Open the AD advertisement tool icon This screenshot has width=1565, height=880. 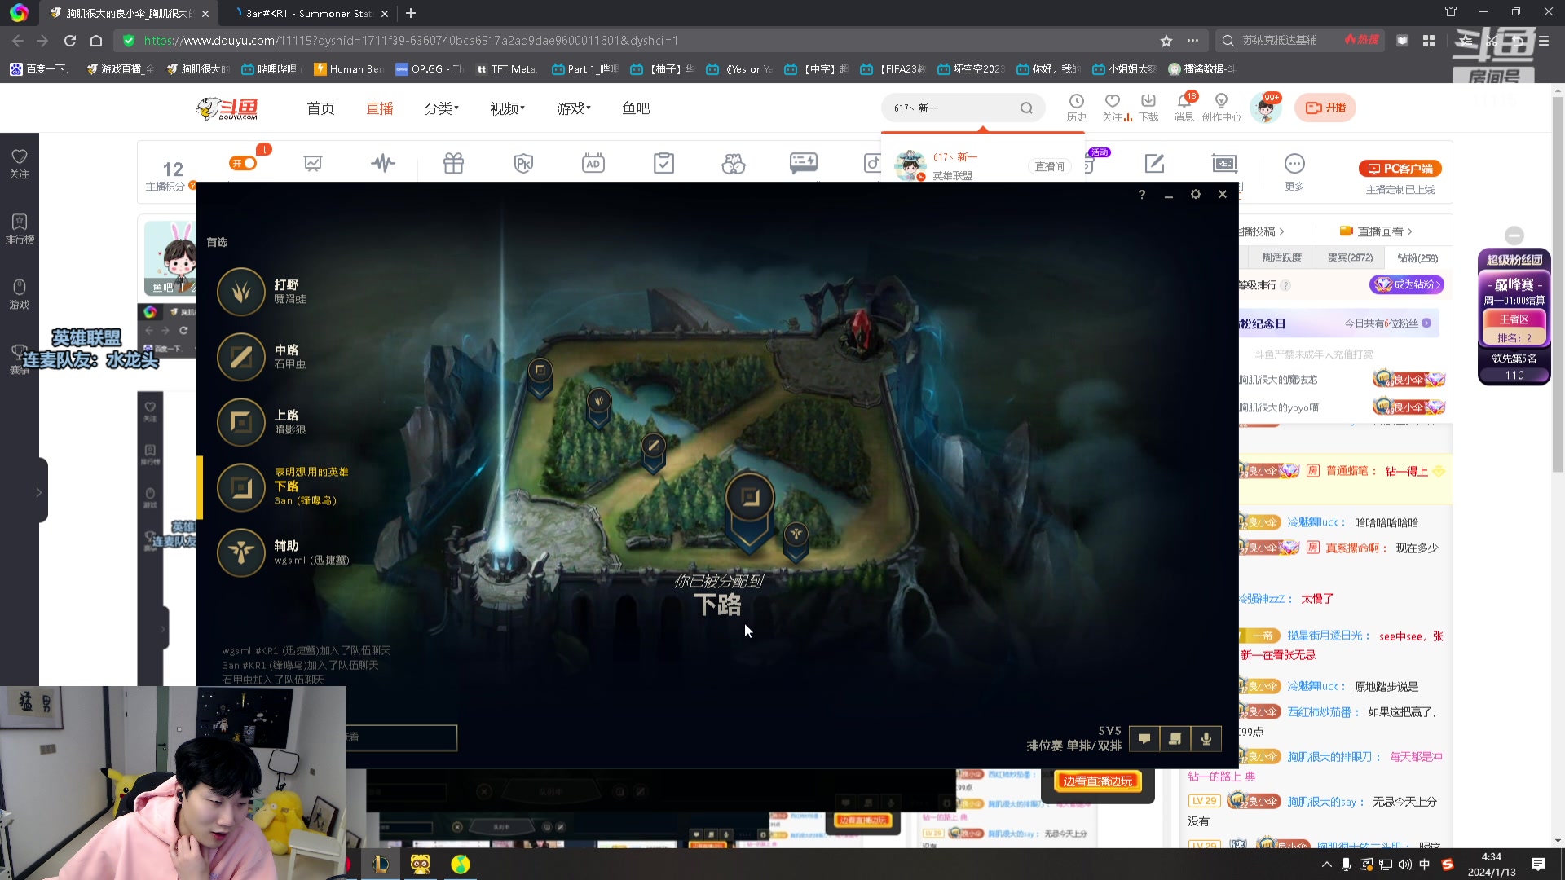click(593, 164)
